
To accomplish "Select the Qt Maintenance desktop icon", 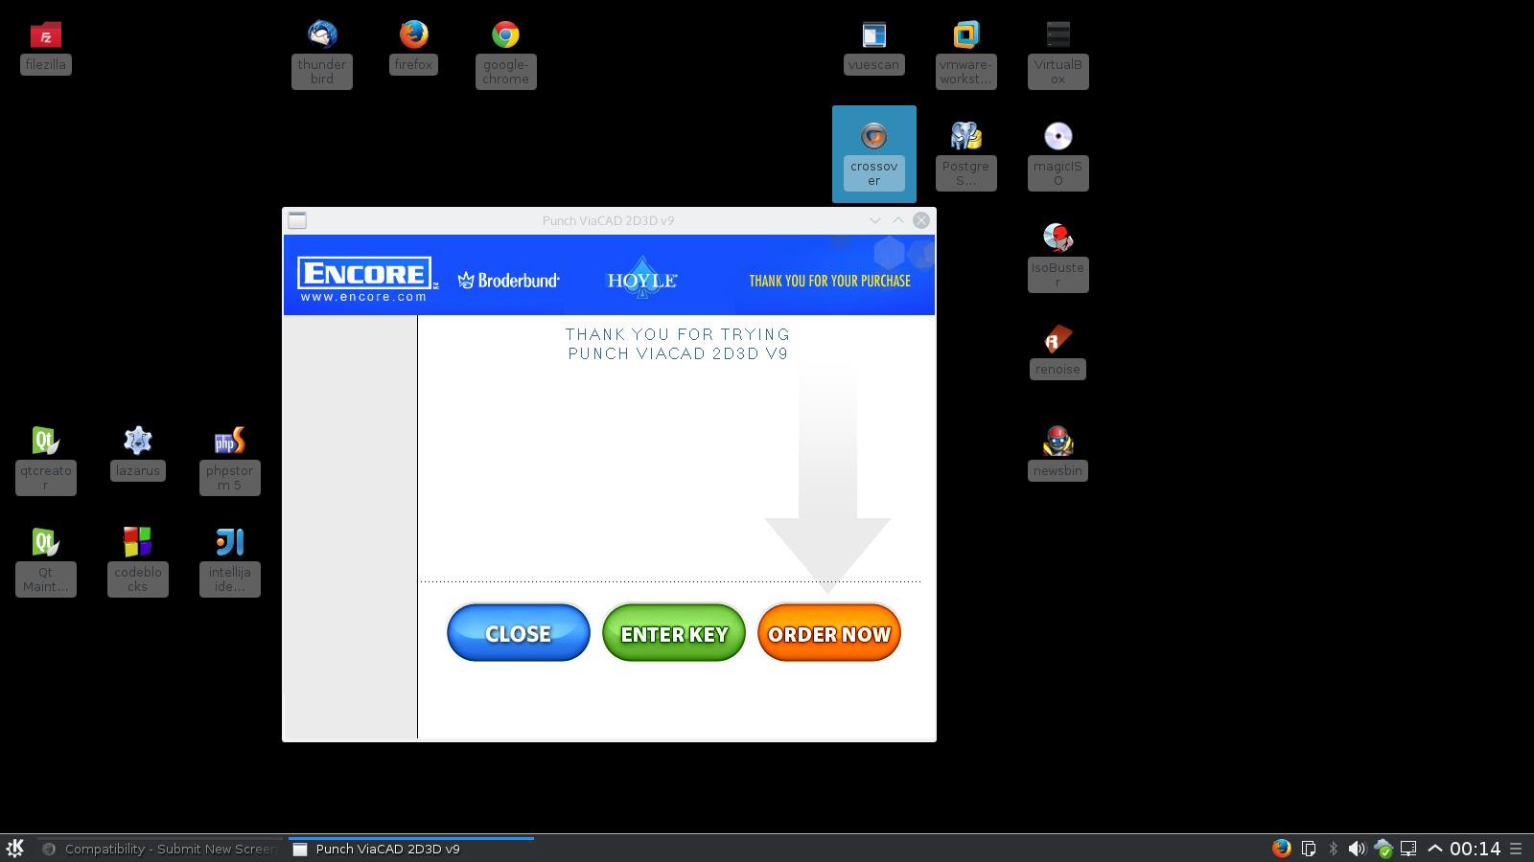I will click(x=46, y=561).
